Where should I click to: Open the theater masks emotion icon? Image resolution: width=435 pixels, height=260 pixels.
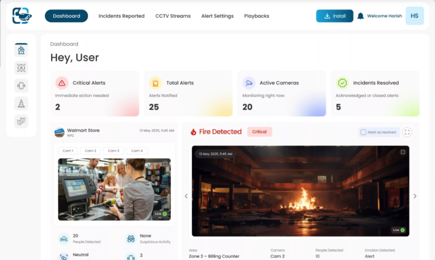pos(21,121)
